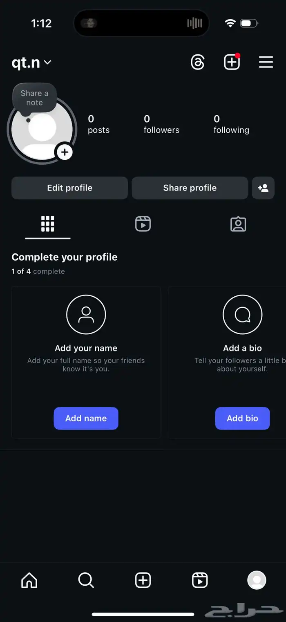Switch to the Reels profile tab

(x=143, y=224)
